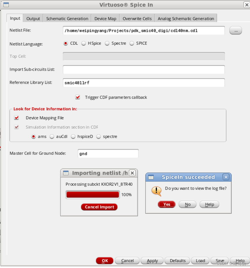Disable Device Mapping File lookup
Image resolution: width=250 pixels, height=268 pixels.
pyautogui.click(x=17, y=118)
